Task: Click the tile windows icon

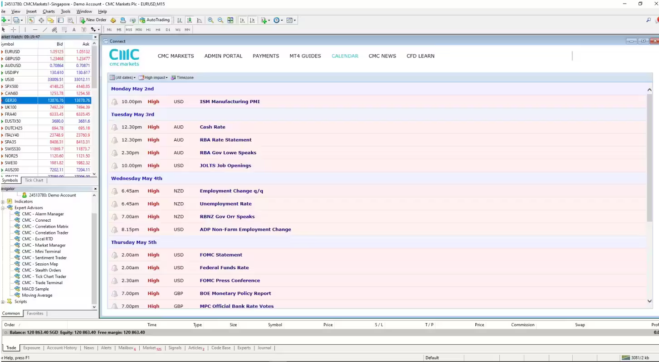Action: (230, 20)
